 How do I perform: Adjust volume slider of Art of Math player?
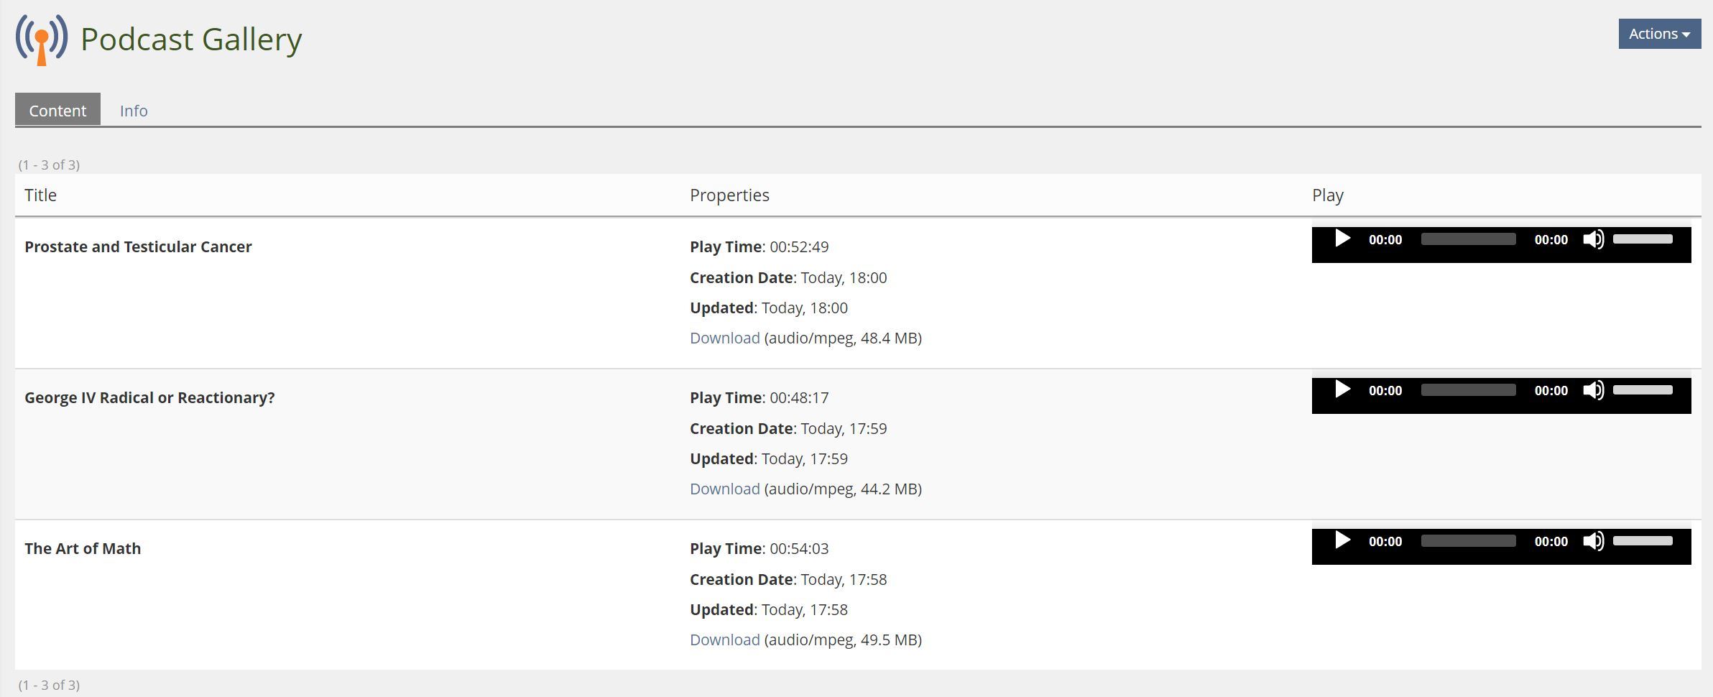pyautogui.click(x=1643, y=541)
